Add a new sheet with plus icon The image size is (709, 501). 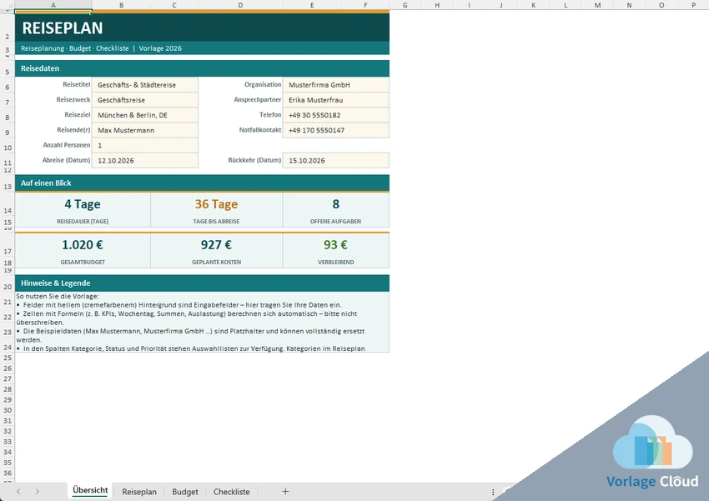[x=285, y=491]
